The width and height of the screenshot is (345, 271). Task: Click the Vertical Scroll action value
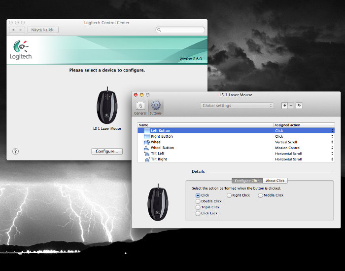pos(286,142)
